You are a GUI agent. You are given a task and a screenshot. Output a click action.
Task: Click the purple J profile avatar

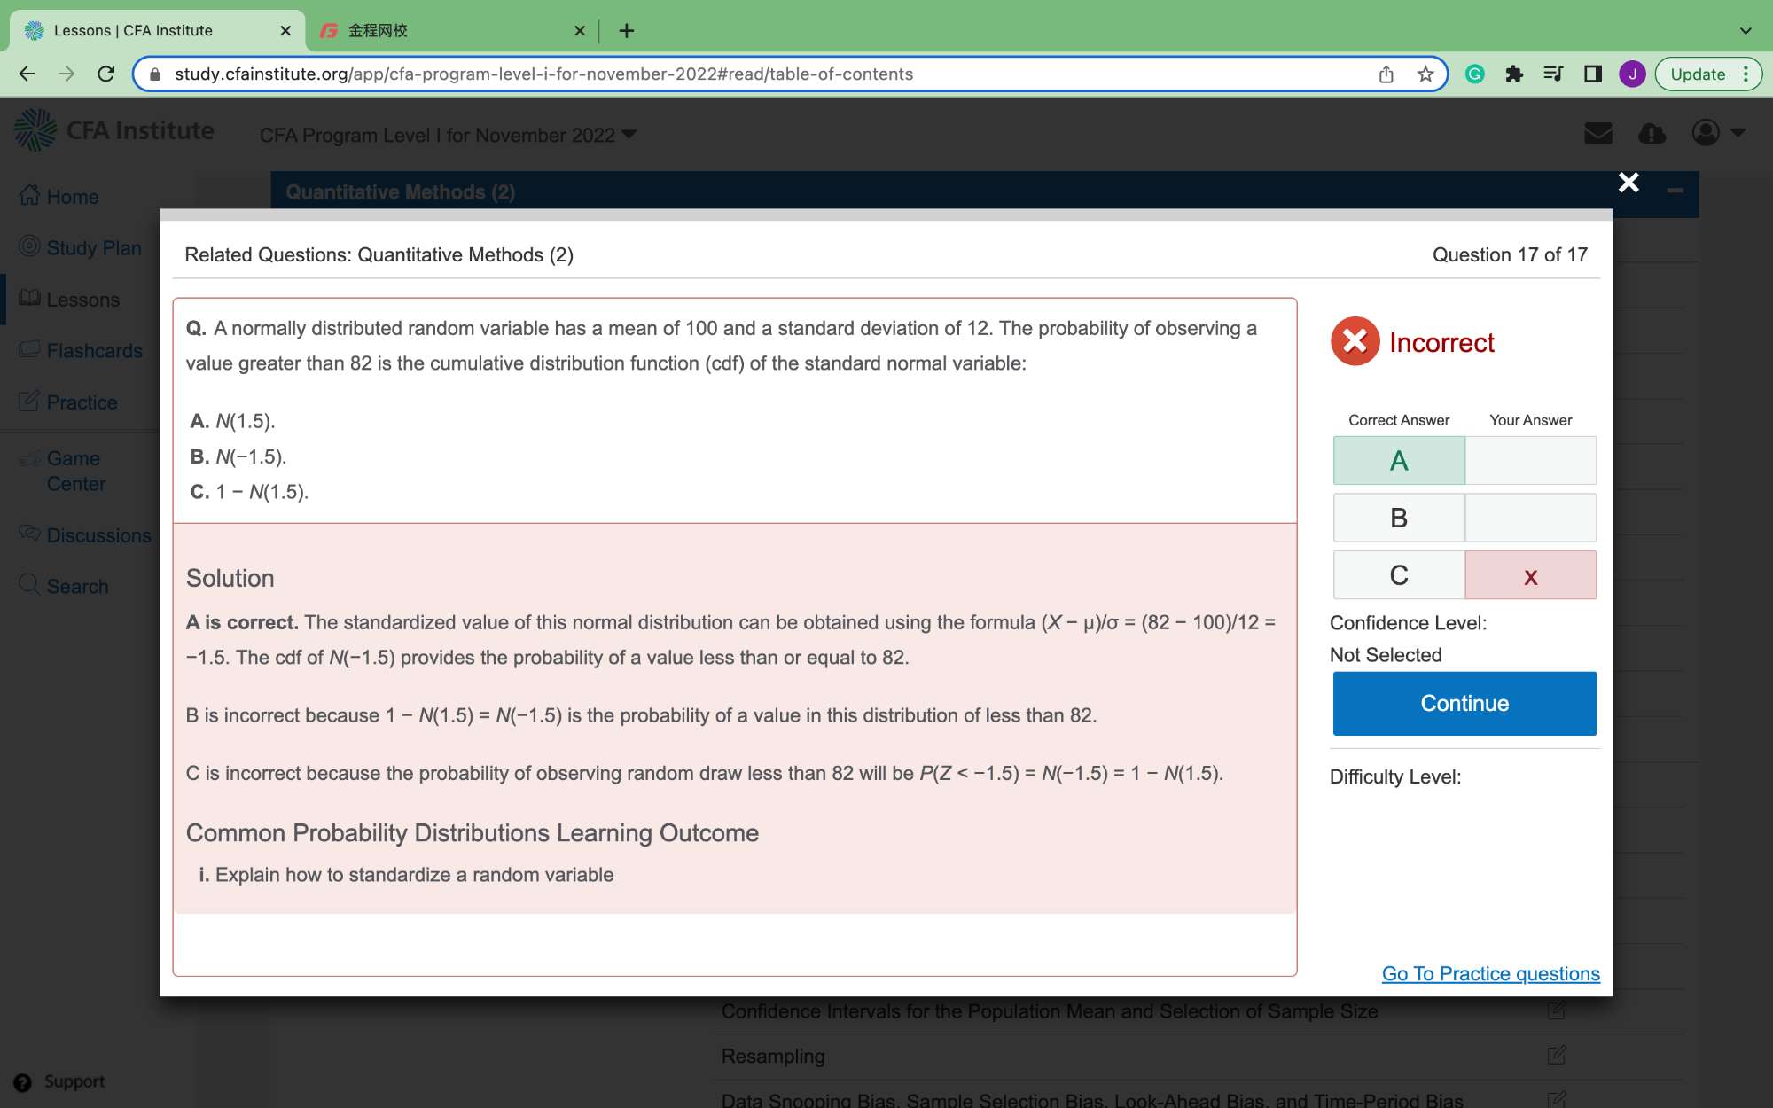pos(1632,74)
